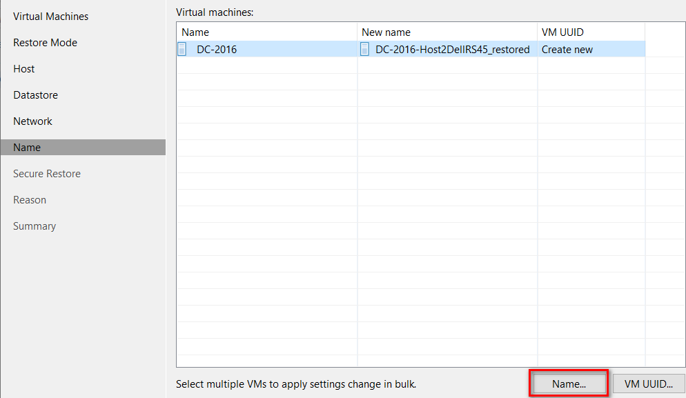Viewport: 686px width, 398px height.
Task: Click the Name... button
Action: click(x=568, y=384)
